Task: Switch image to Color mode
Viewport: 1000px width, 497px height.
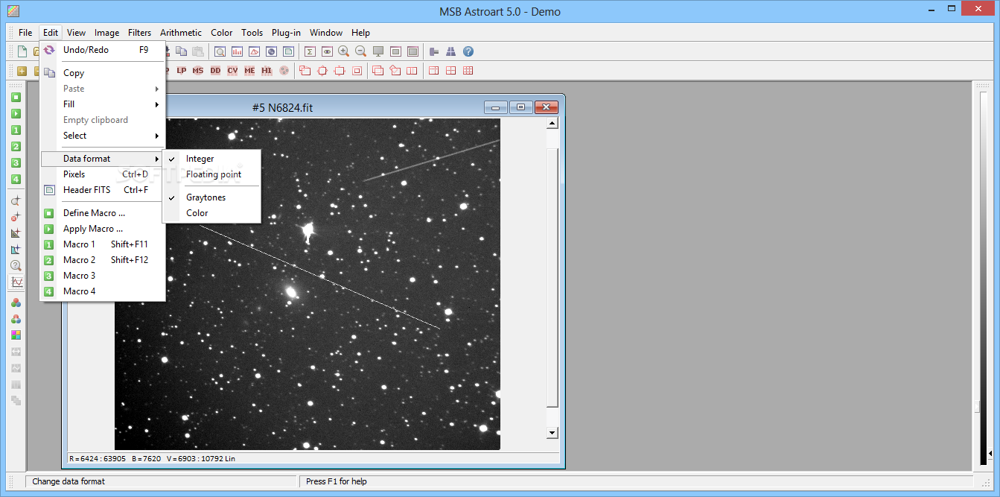Action: coord(211,213)
